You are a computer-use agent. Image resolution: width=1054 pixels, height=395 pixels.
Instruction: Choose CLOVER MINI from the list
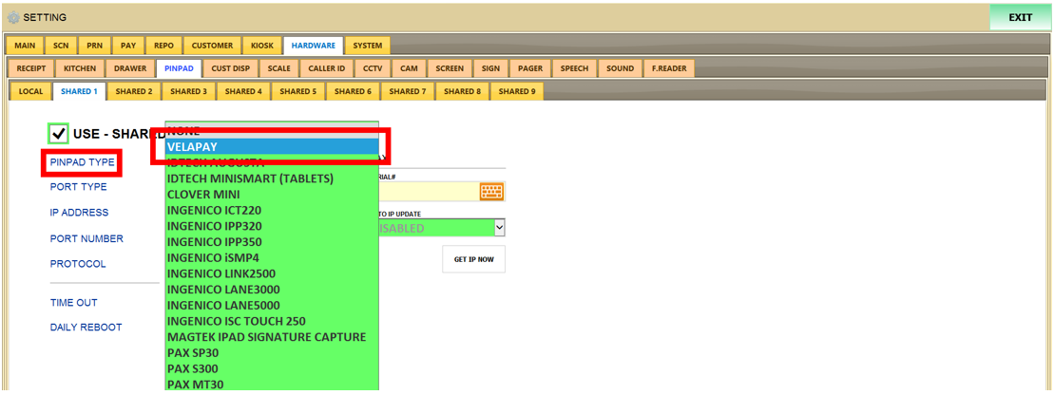[x=272, y=194]
